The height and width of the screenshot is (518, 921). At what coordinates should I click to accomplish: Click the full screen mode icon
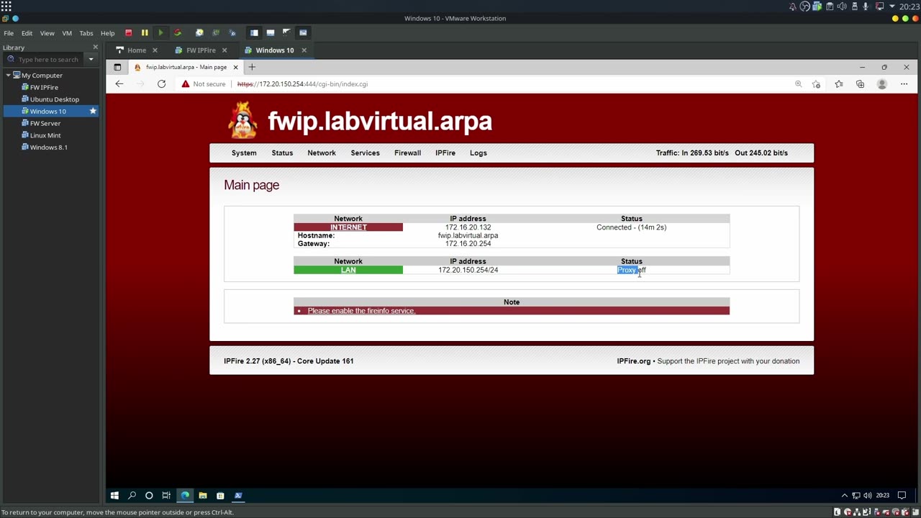(286, 32)
